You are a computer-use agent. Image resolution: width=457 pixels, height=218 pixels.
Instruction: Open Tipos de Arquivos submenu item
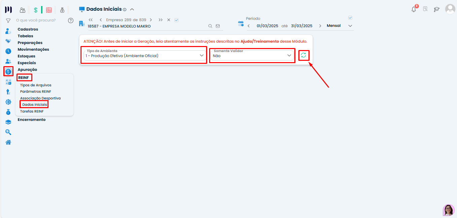click(36, 85)
